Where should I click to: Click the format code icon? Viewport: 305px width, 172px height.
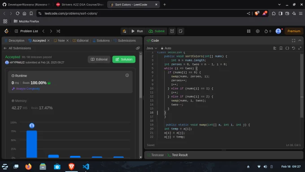click(274, 48)
